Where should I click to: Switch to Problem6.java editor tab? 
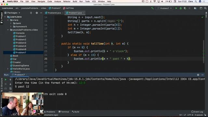54,13
